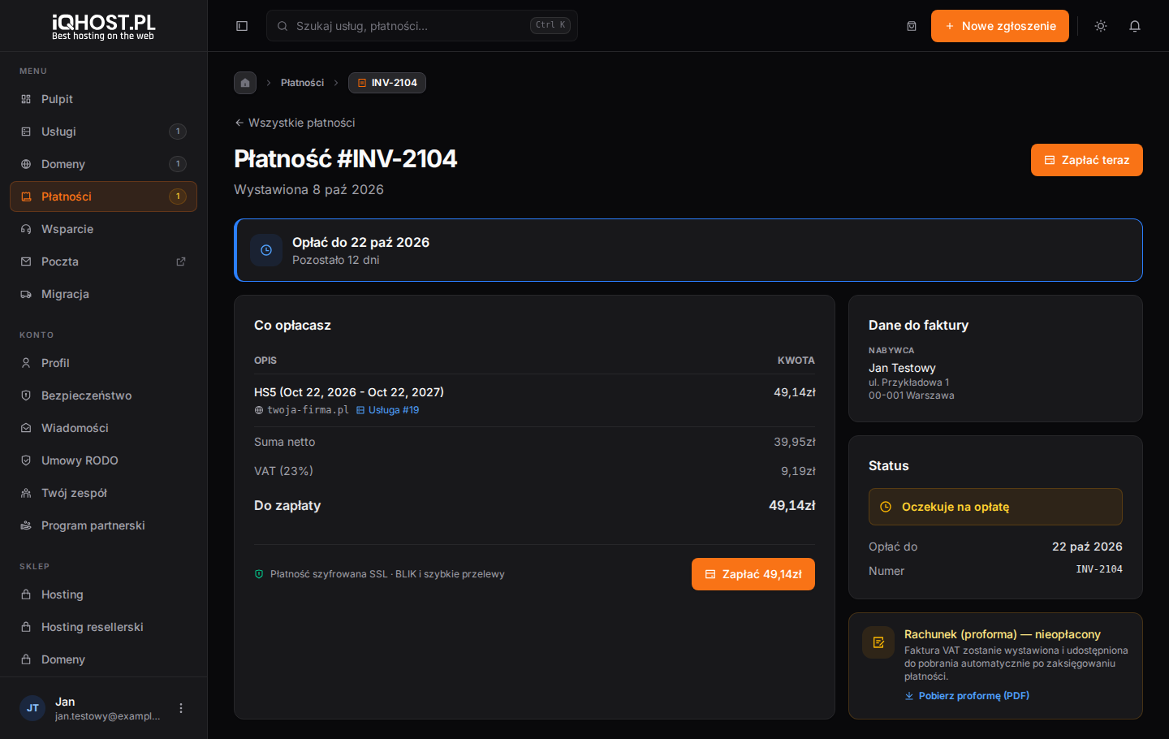Click the Zapłać teraz button

[1087, 160]
